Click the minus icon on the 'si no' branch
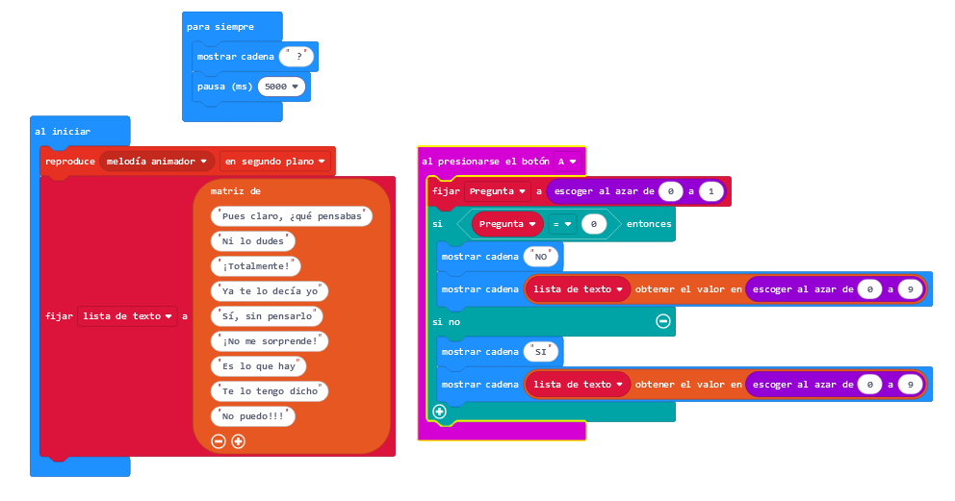Image resolution: width=955 pixels, height=501 pixels. coord(662,321)
